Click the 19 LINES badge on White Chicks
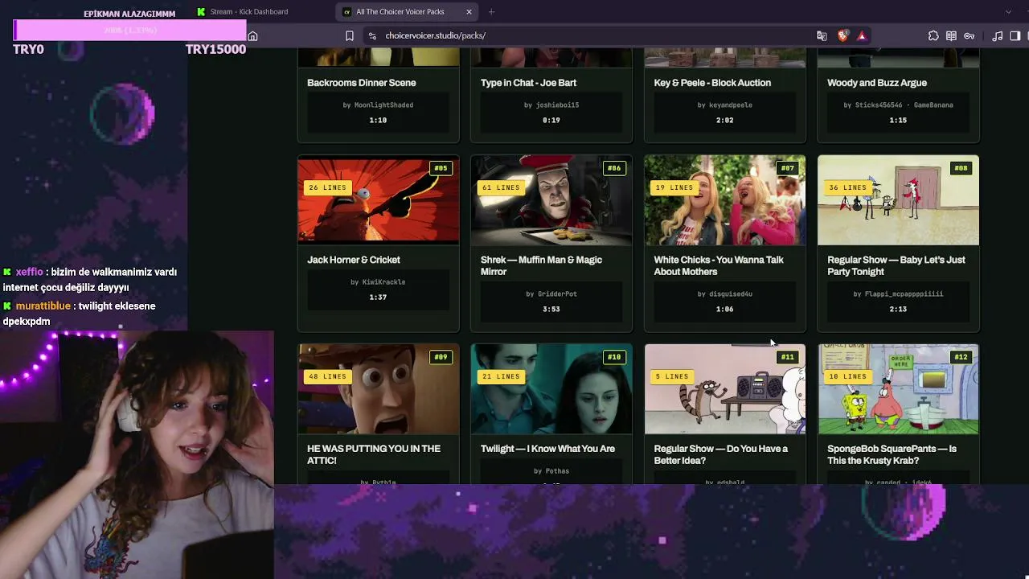This screenshot has width=1029, height=579. click(674, 187)
